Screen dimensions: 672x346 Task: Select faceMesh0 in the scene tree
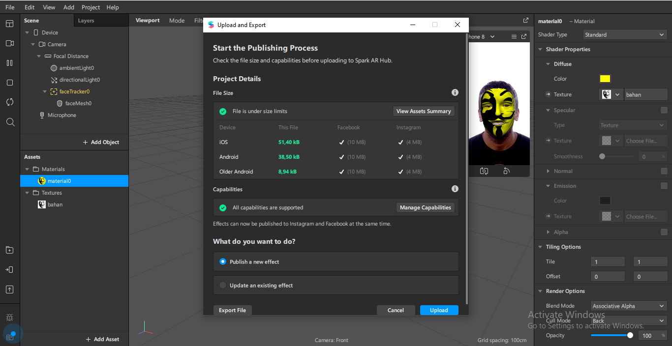78,104
